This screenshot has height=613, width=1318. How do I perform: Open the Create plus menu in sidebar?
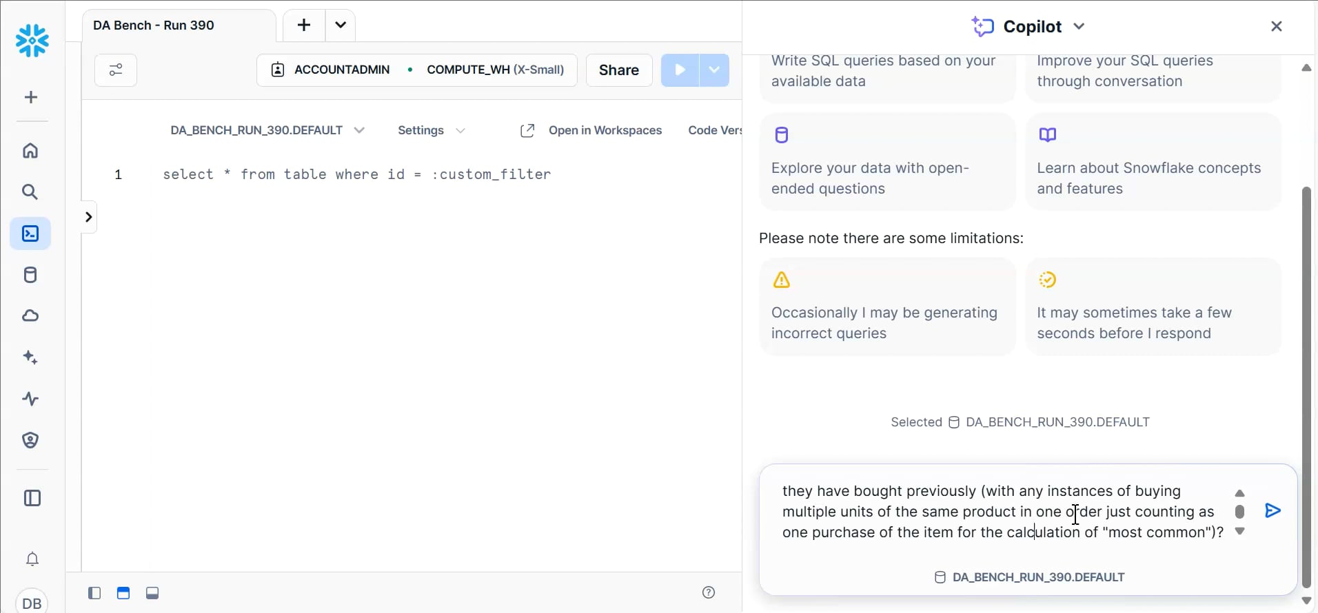point(31,97)
